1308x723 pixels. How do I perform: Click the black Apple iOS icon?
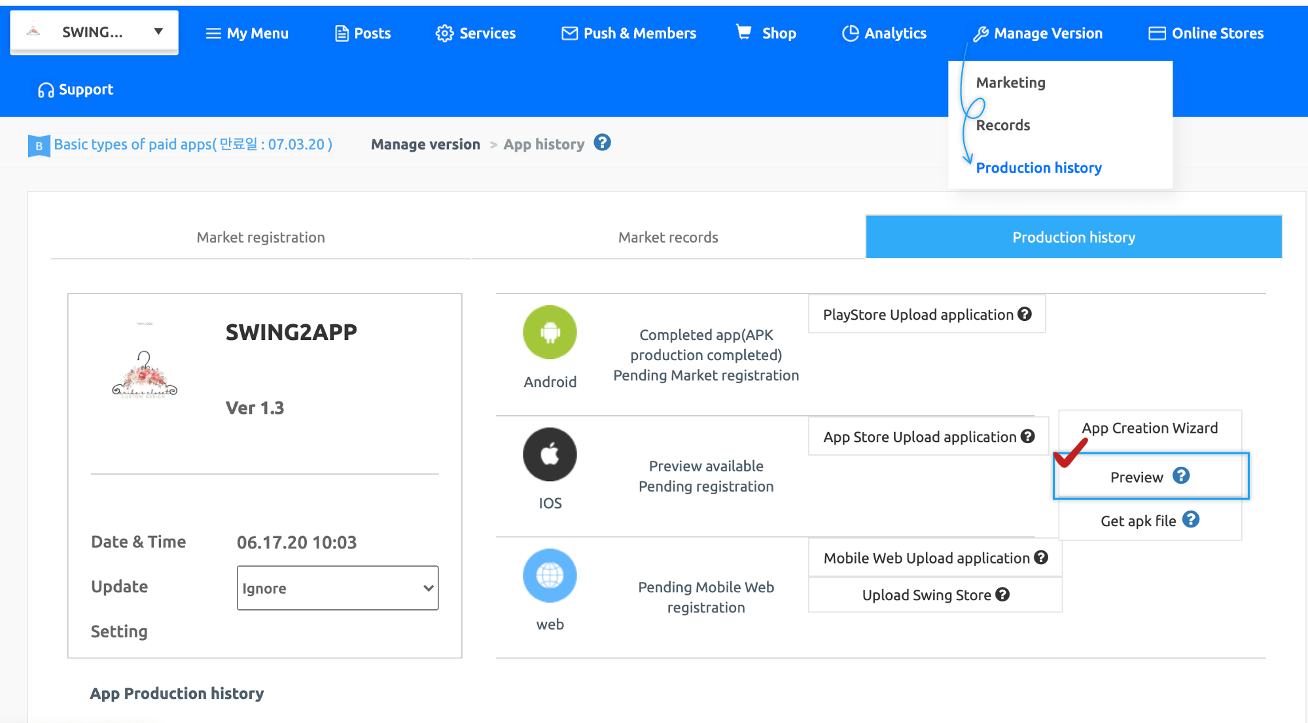[550, 454]
